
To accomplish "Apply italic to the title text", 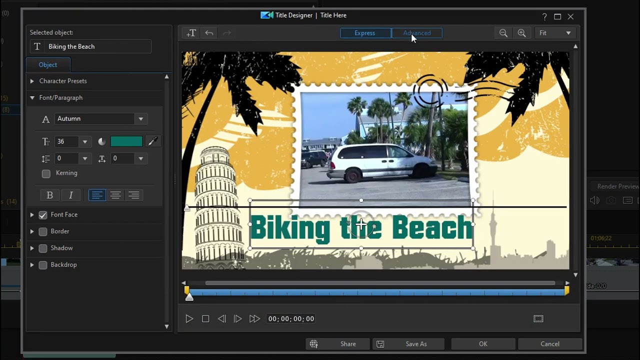I will [x=71, y=195].
